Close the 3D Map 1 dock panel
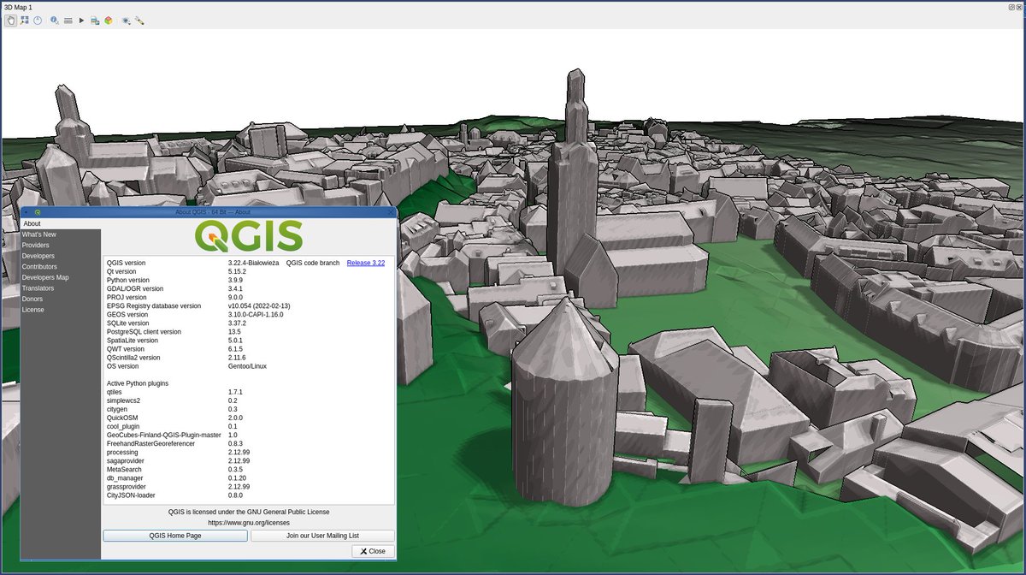This screenshot has height=575, width=1026. tap(1019, 7)
